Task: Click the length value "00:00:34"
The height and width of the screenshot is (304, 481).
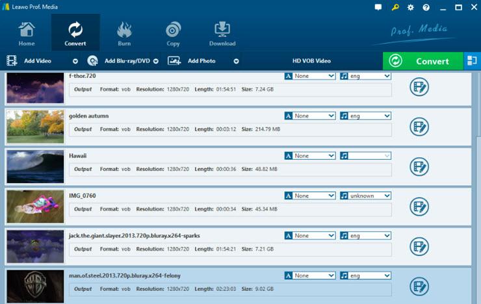Action: pyautogui.click(x=226, y=209)
